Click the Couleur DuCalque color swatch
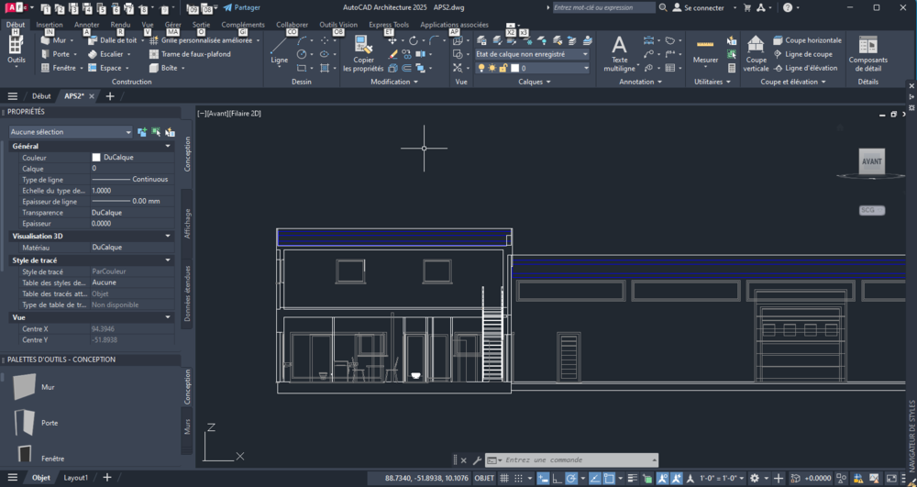Image resolution: width=917 pixels, height=487 pixels. [96, 158]
